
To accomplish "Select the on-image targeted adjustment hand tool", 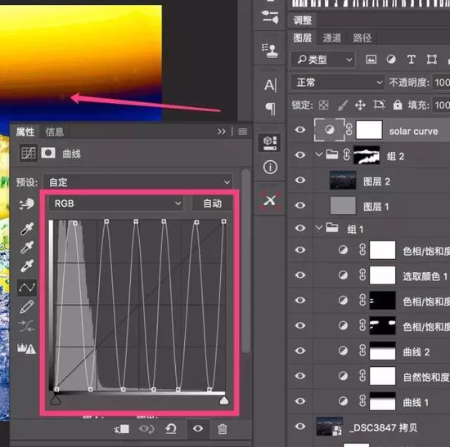I will pyautogui.click(x=27, y=204).
